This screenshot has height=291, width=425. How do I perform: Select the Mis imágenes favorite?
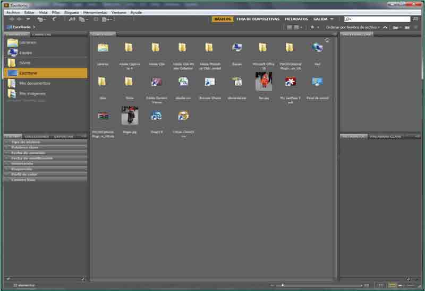pos(33,93)
